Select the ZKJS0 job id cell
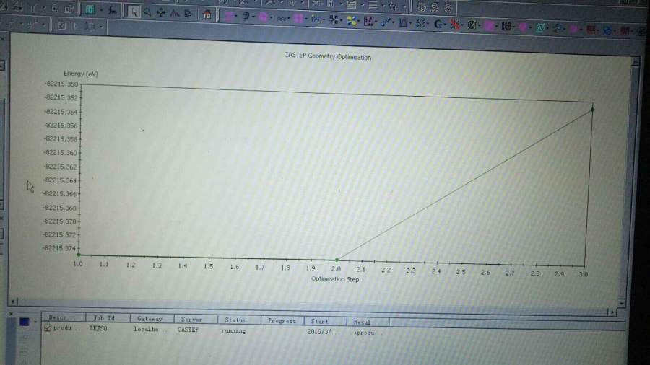Screen dimensions: 650x365 [98, 328]
